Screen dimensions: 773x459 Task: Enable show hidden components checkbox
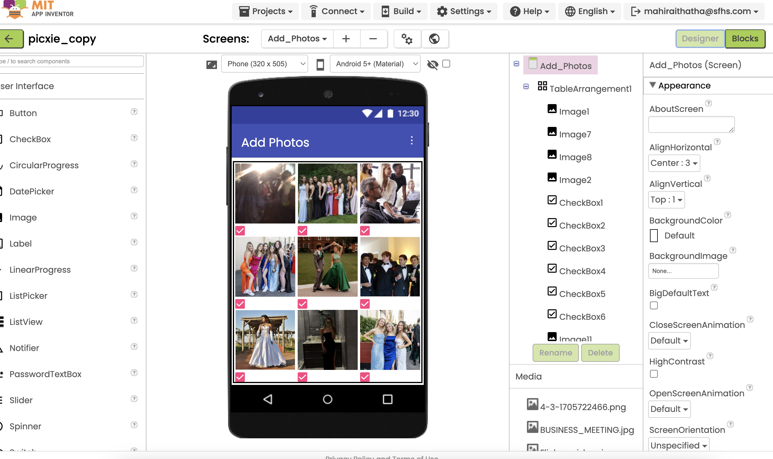446,64
